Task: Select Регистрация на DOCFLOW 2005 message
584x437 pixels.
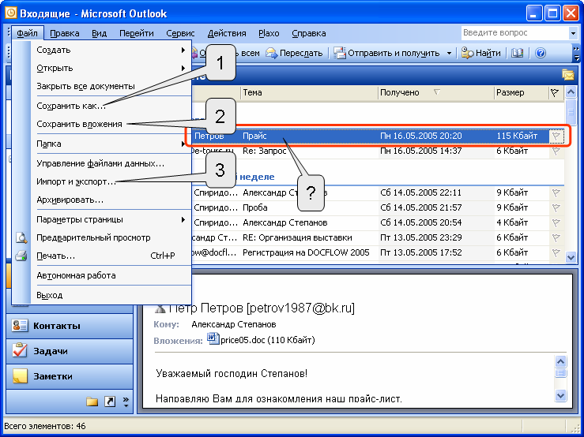Action: click(377, 252)
